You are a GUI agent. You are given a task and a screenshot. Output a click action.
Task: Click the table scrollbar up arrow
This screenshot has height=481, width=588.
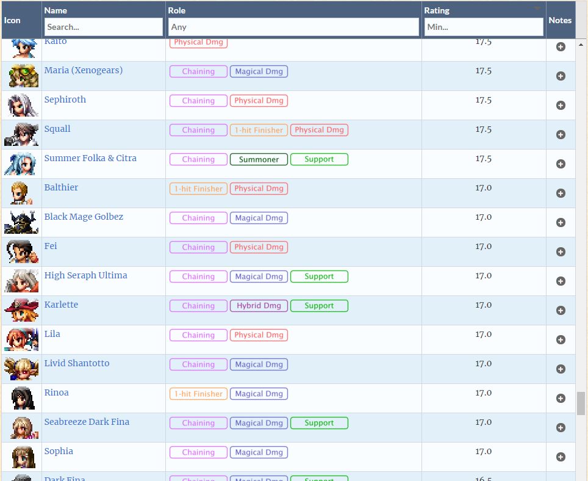[581, 45]
